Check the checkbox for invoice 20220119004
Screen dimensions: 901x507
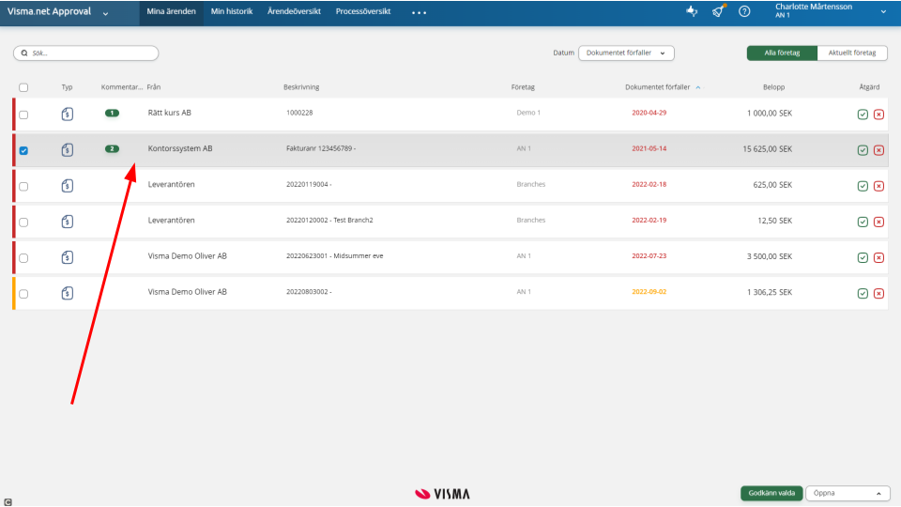pyautogui.click(x=23, y=186)
